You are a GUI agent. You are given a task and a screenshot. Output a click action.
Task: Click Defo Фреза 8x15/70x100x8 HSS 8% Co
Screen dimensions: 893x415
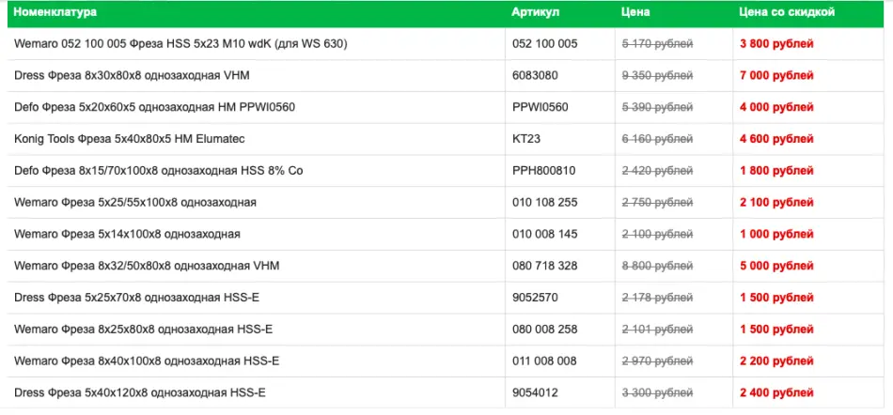pyautogui.click(x=158, y=171)
